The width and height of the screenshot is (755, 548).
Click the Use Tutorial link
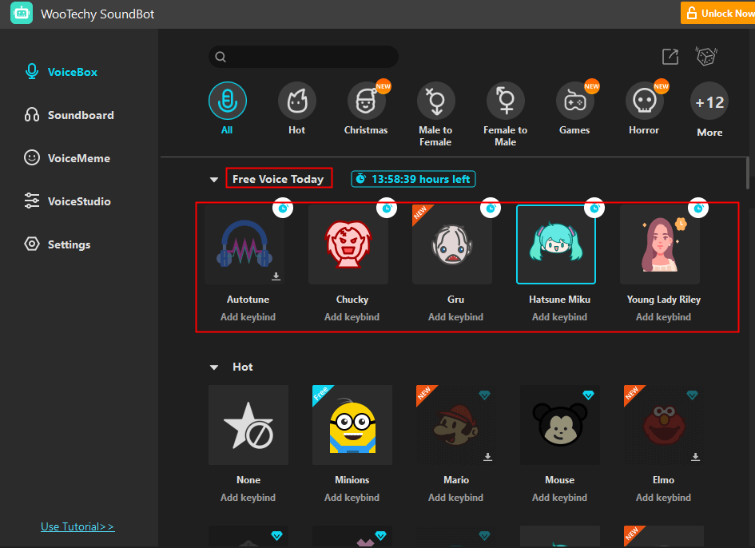point(77,526)
